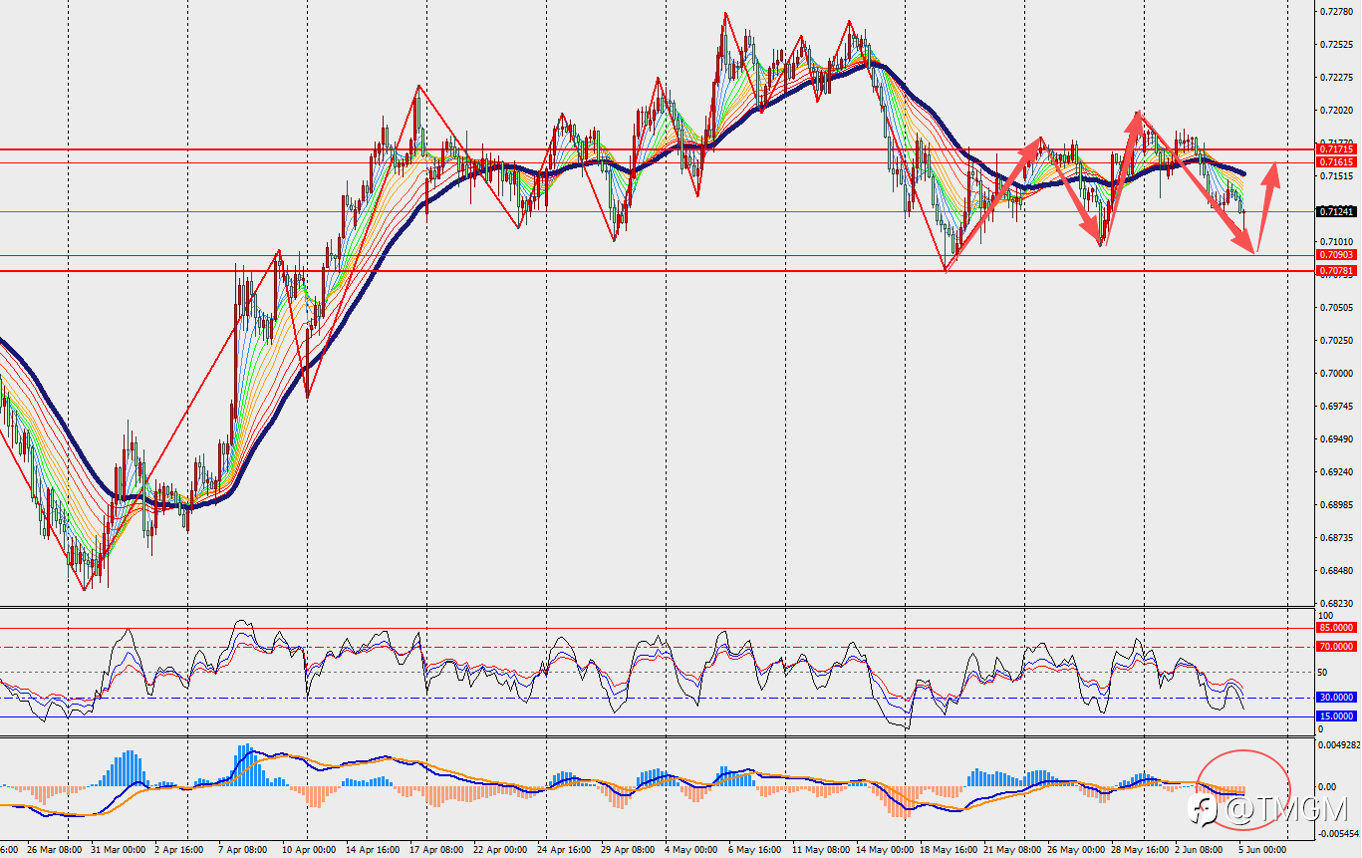Click the 0.72020 price axis label
The height and width of the screenshot is (858, 1362).
[1335, 111]
